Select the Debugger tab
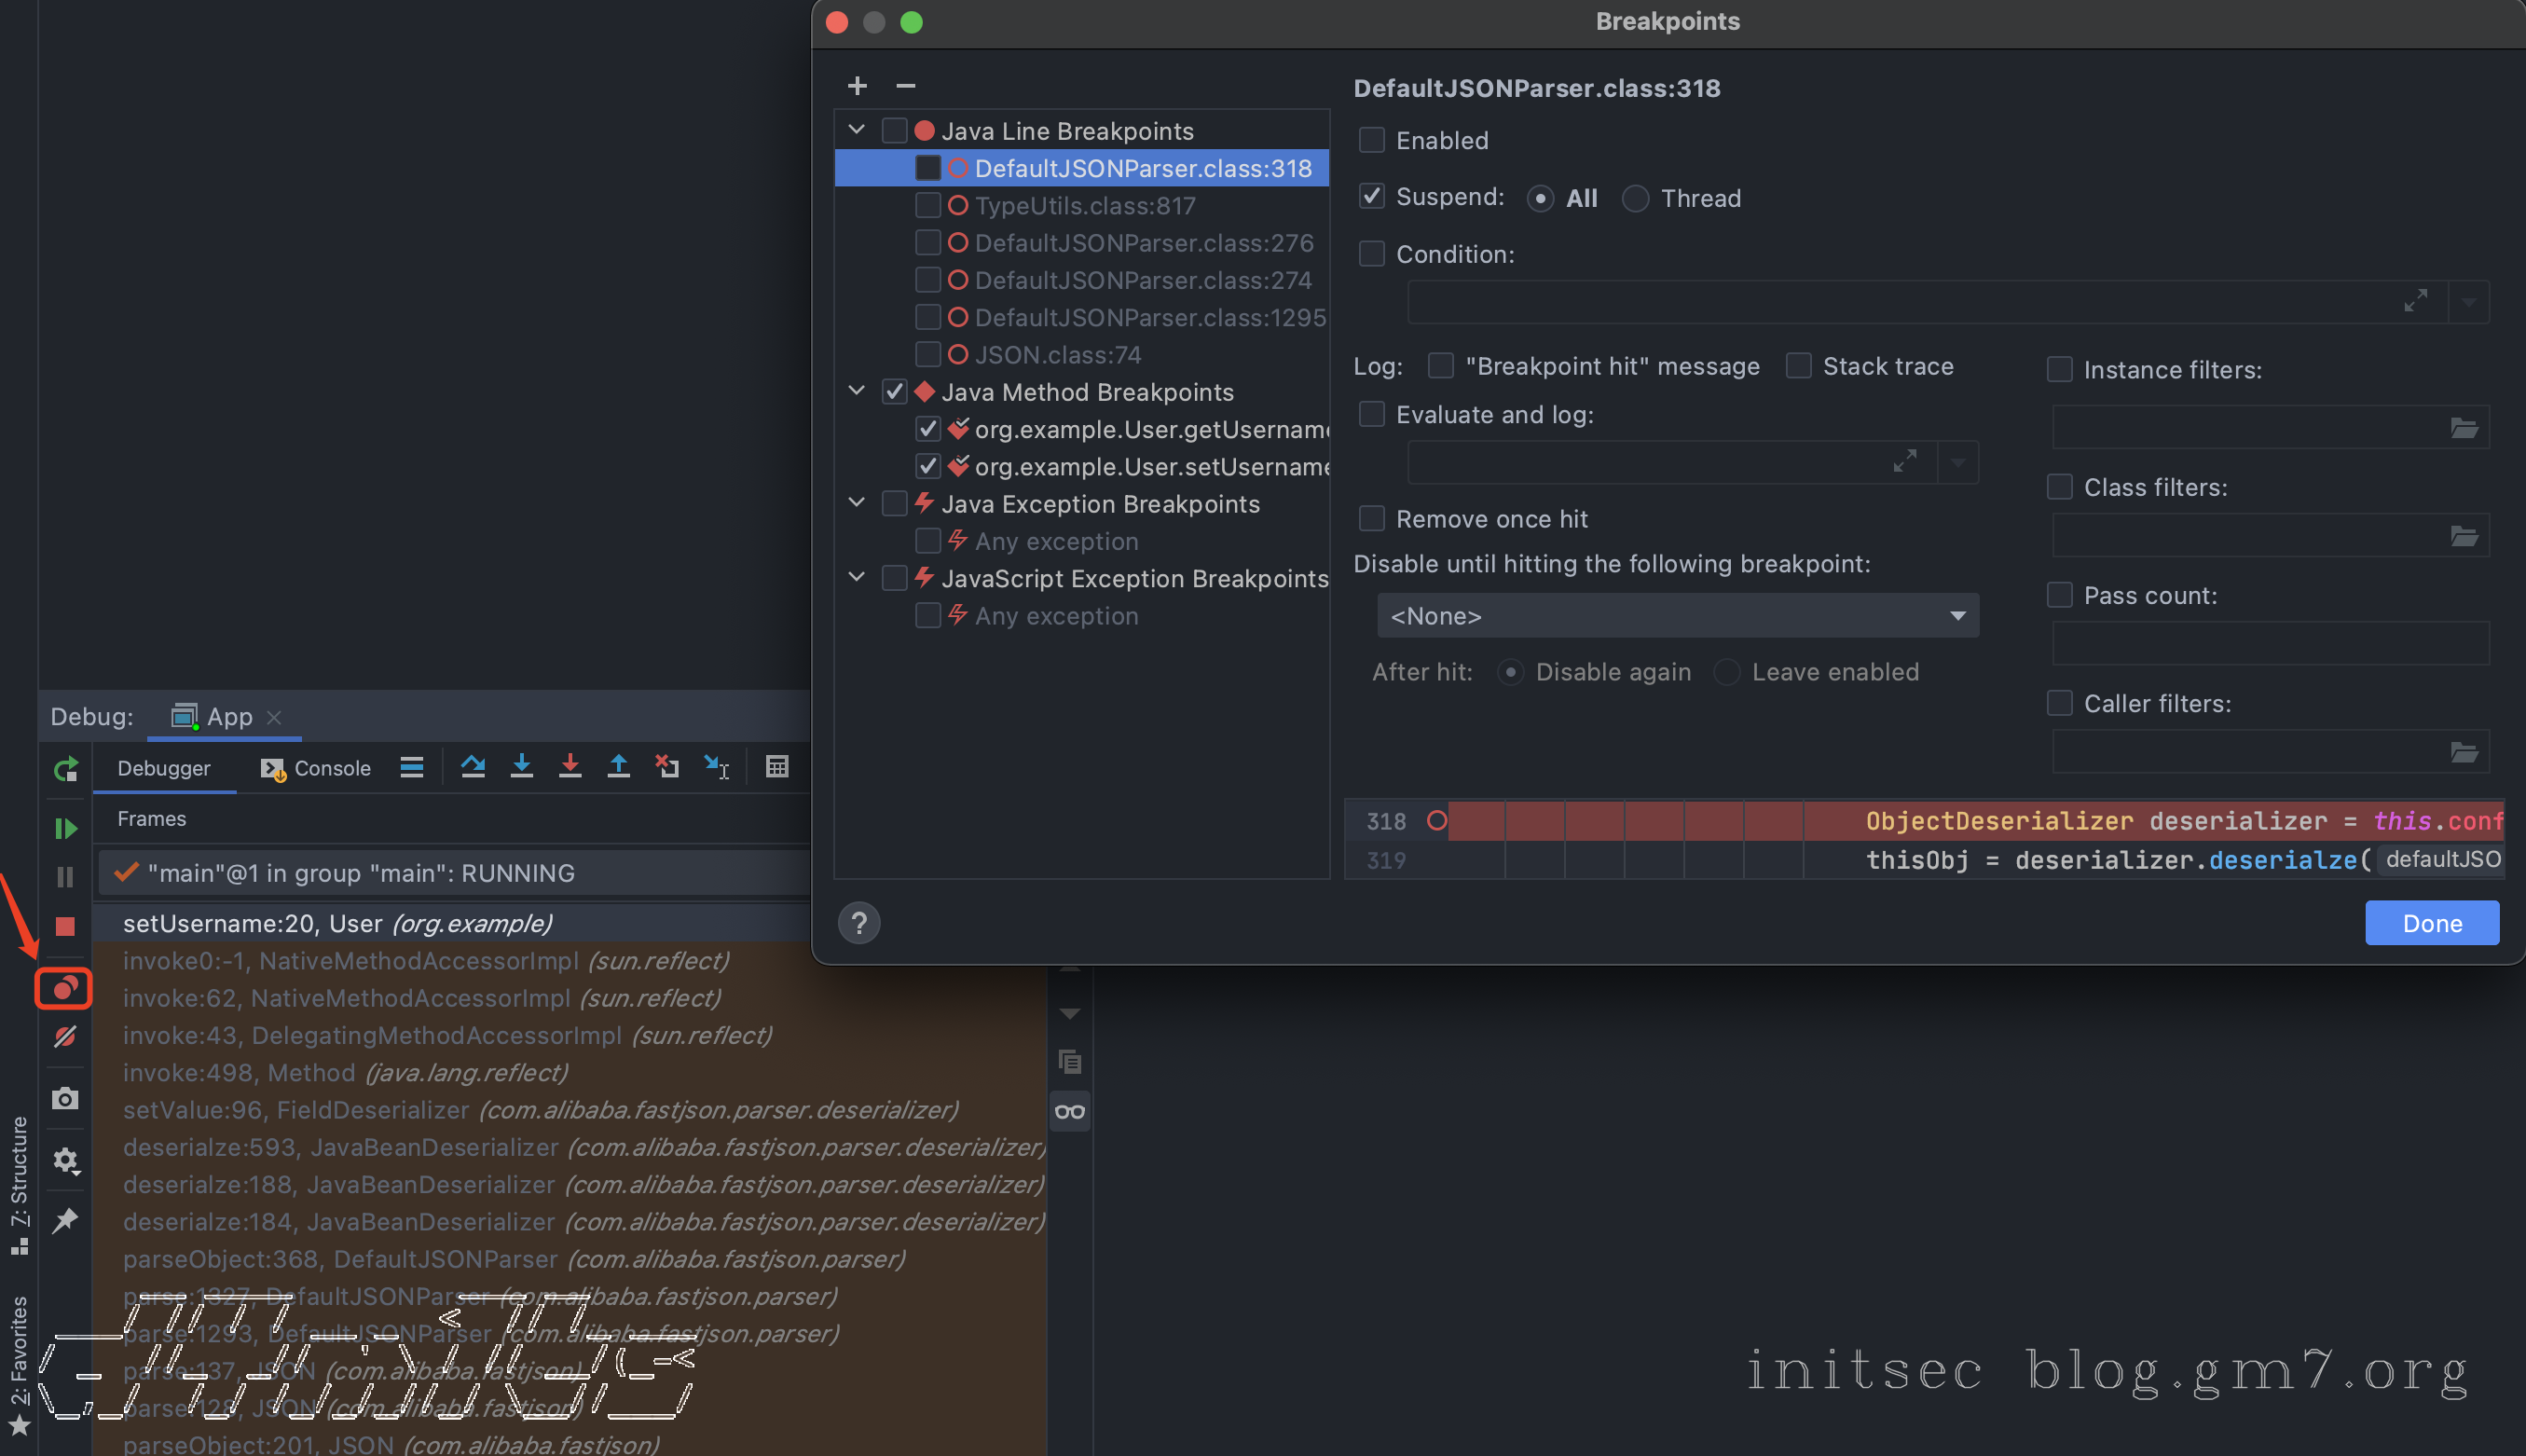The height and width of the screenshot is (1456, 2526). click(x=164, y=768)
